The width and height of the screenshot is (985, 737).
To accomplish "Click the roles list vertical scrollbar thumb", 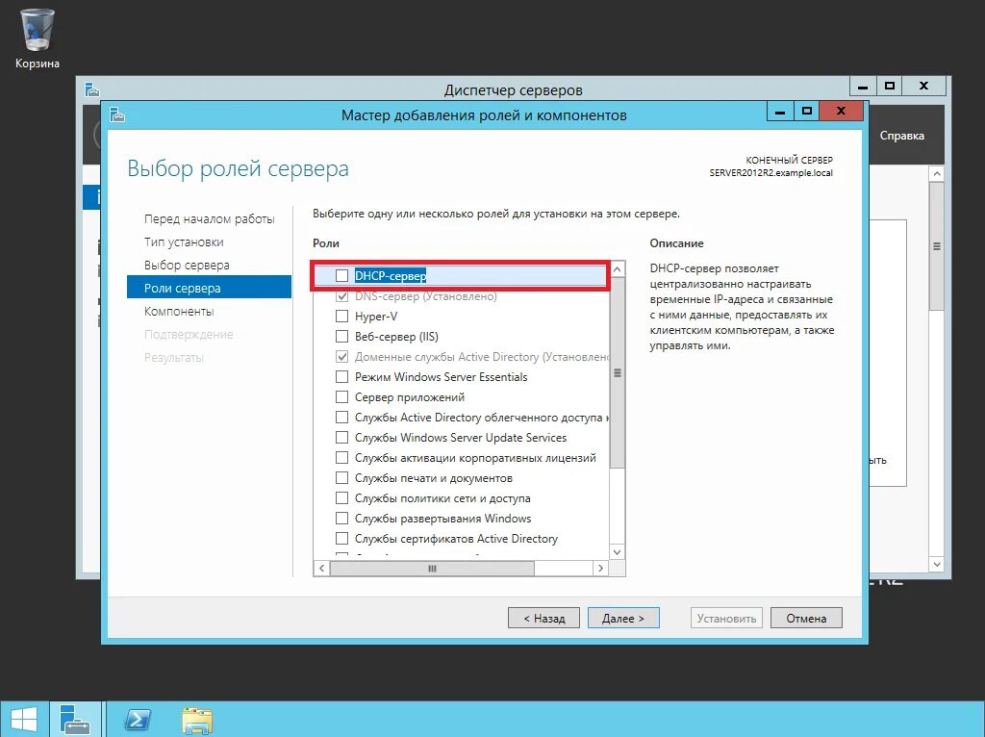I will 618,373.
